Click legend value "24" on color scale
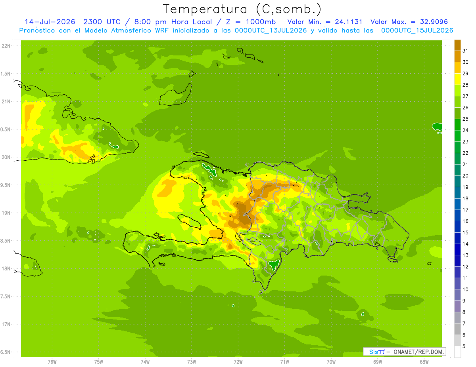This screenshot has height=367, width=476. click(x=465, y=130)
